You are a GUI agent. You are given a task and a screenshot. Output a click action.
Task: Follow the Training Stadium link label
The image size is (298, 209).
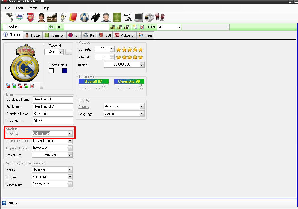[18, 141]
